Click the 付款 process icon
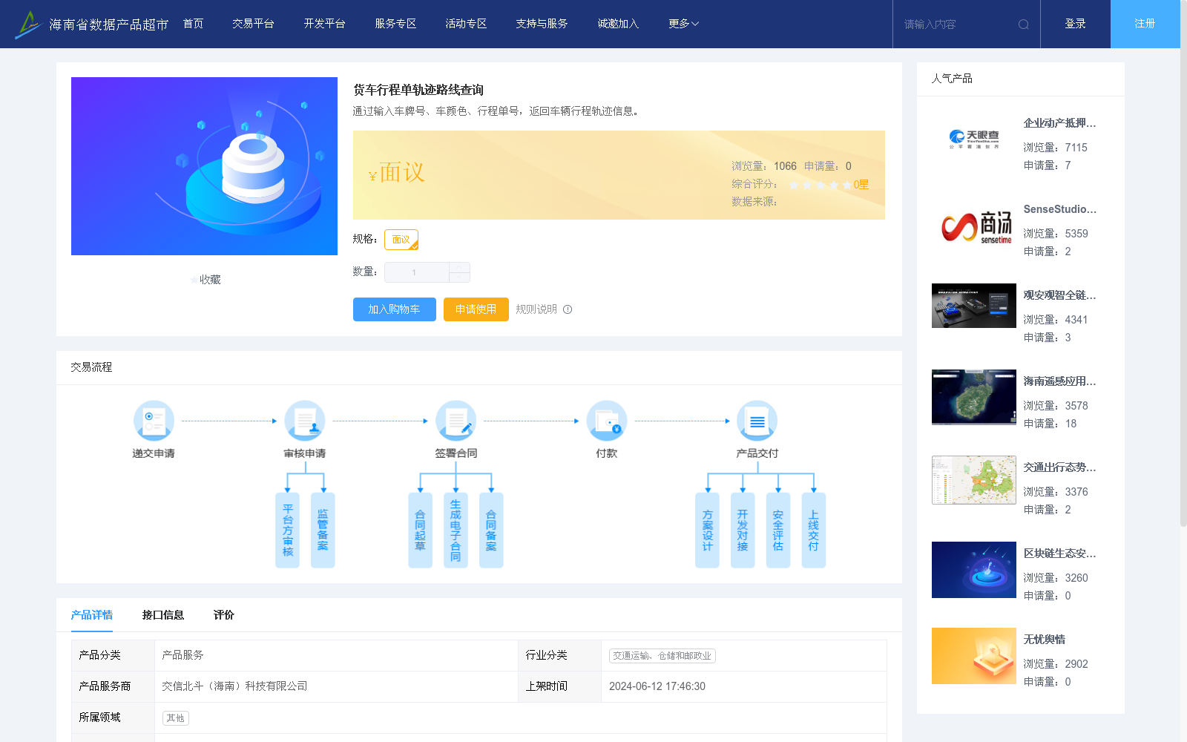1187x742 pixels. pos(607,421)
